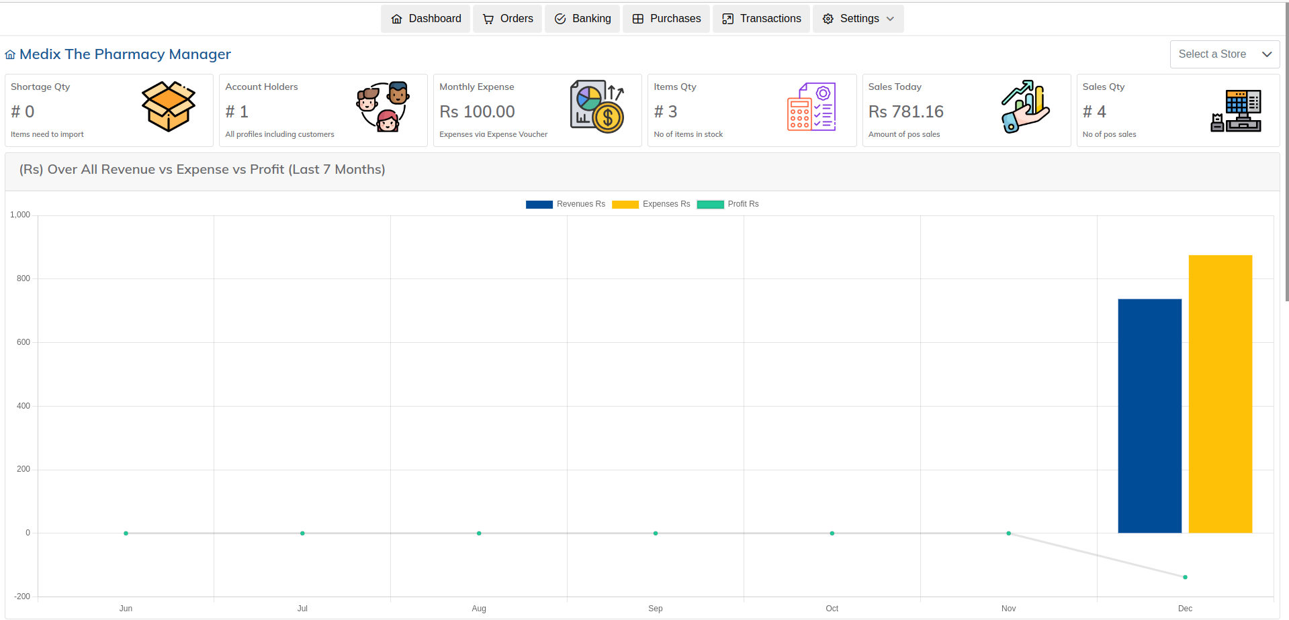
Task: Open the Purchases page
Action: pos(666,19)
